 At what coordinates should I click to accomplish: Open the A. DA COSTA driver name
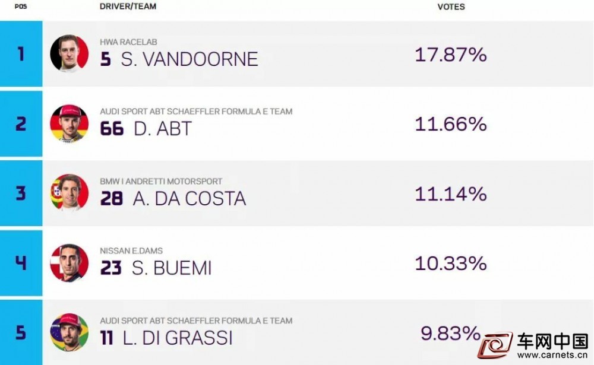(189, 198)
